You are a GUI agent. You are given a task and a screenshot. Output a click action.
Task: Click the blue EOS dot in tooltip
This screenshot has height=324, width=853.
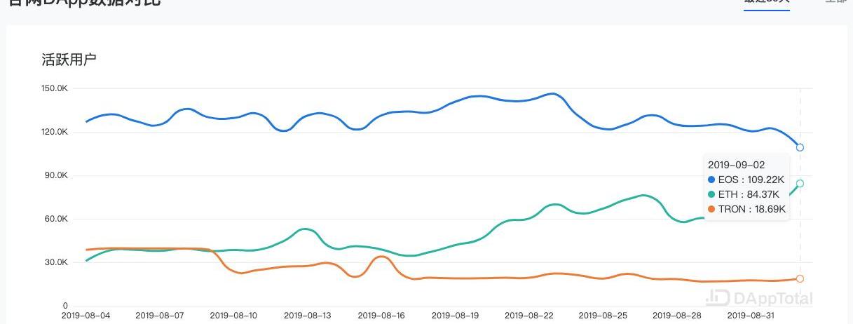(x=712, y=180)
